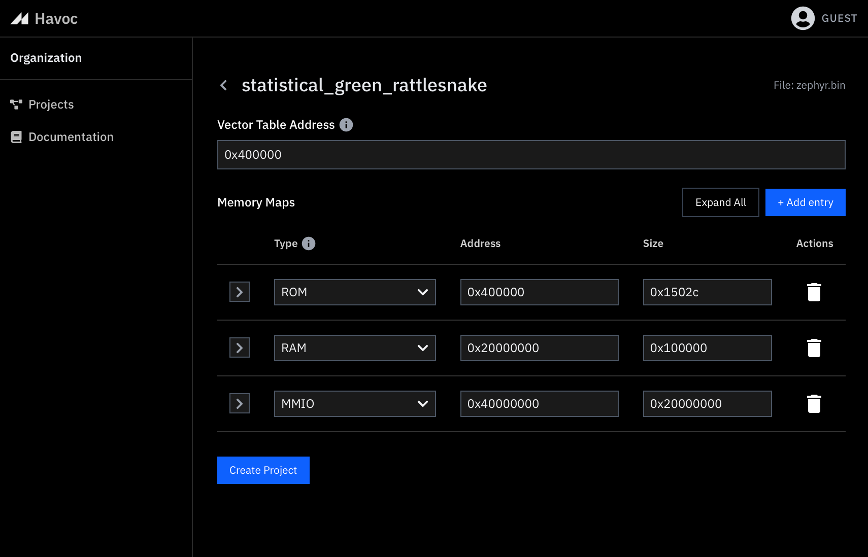Image resolution: width=868 pixels, height=557 pixels.
Task: Open Projects in the sidebar
Action: pos(51,105)
